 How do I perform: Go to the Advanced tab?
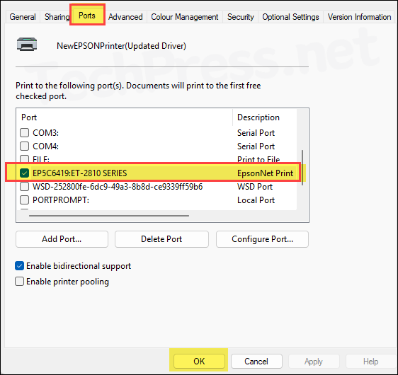point(125,17)
